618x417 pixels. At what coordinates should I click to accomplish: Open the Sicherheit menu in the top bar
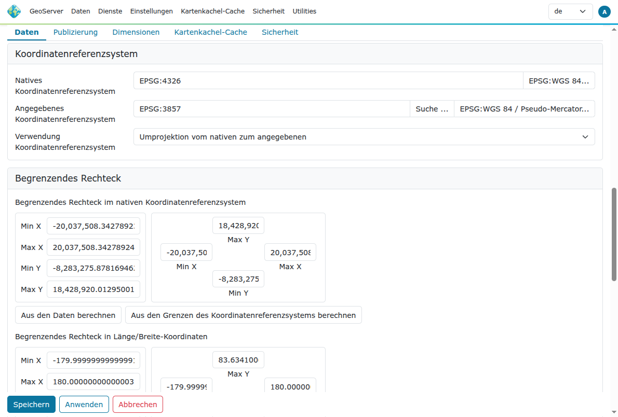click(268, 11)
